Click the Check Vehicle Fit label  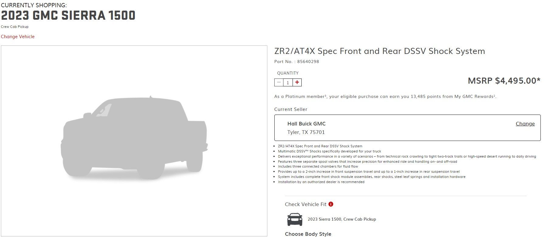coord(306,204)
